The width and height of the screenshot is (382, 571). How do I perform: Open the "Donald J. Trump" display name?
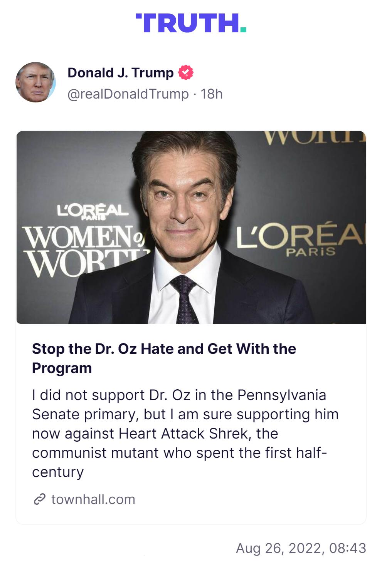click(120, 72)
